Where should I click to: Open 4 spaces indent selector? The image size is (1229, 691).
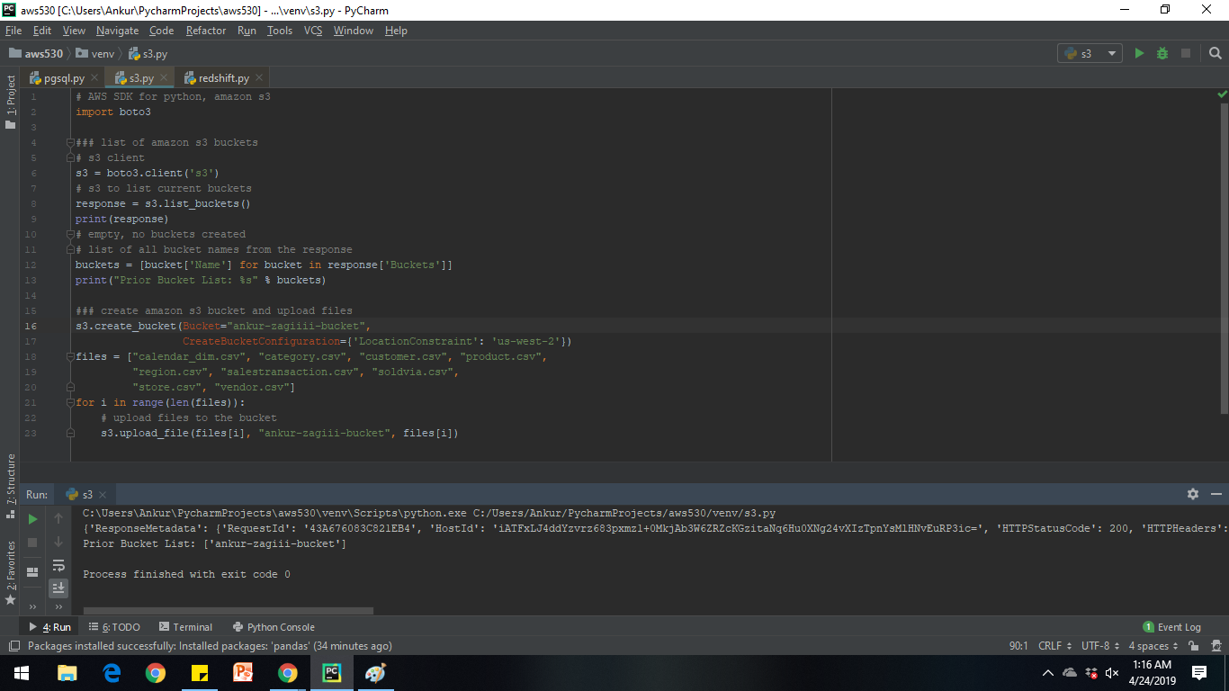[1153, 646]
